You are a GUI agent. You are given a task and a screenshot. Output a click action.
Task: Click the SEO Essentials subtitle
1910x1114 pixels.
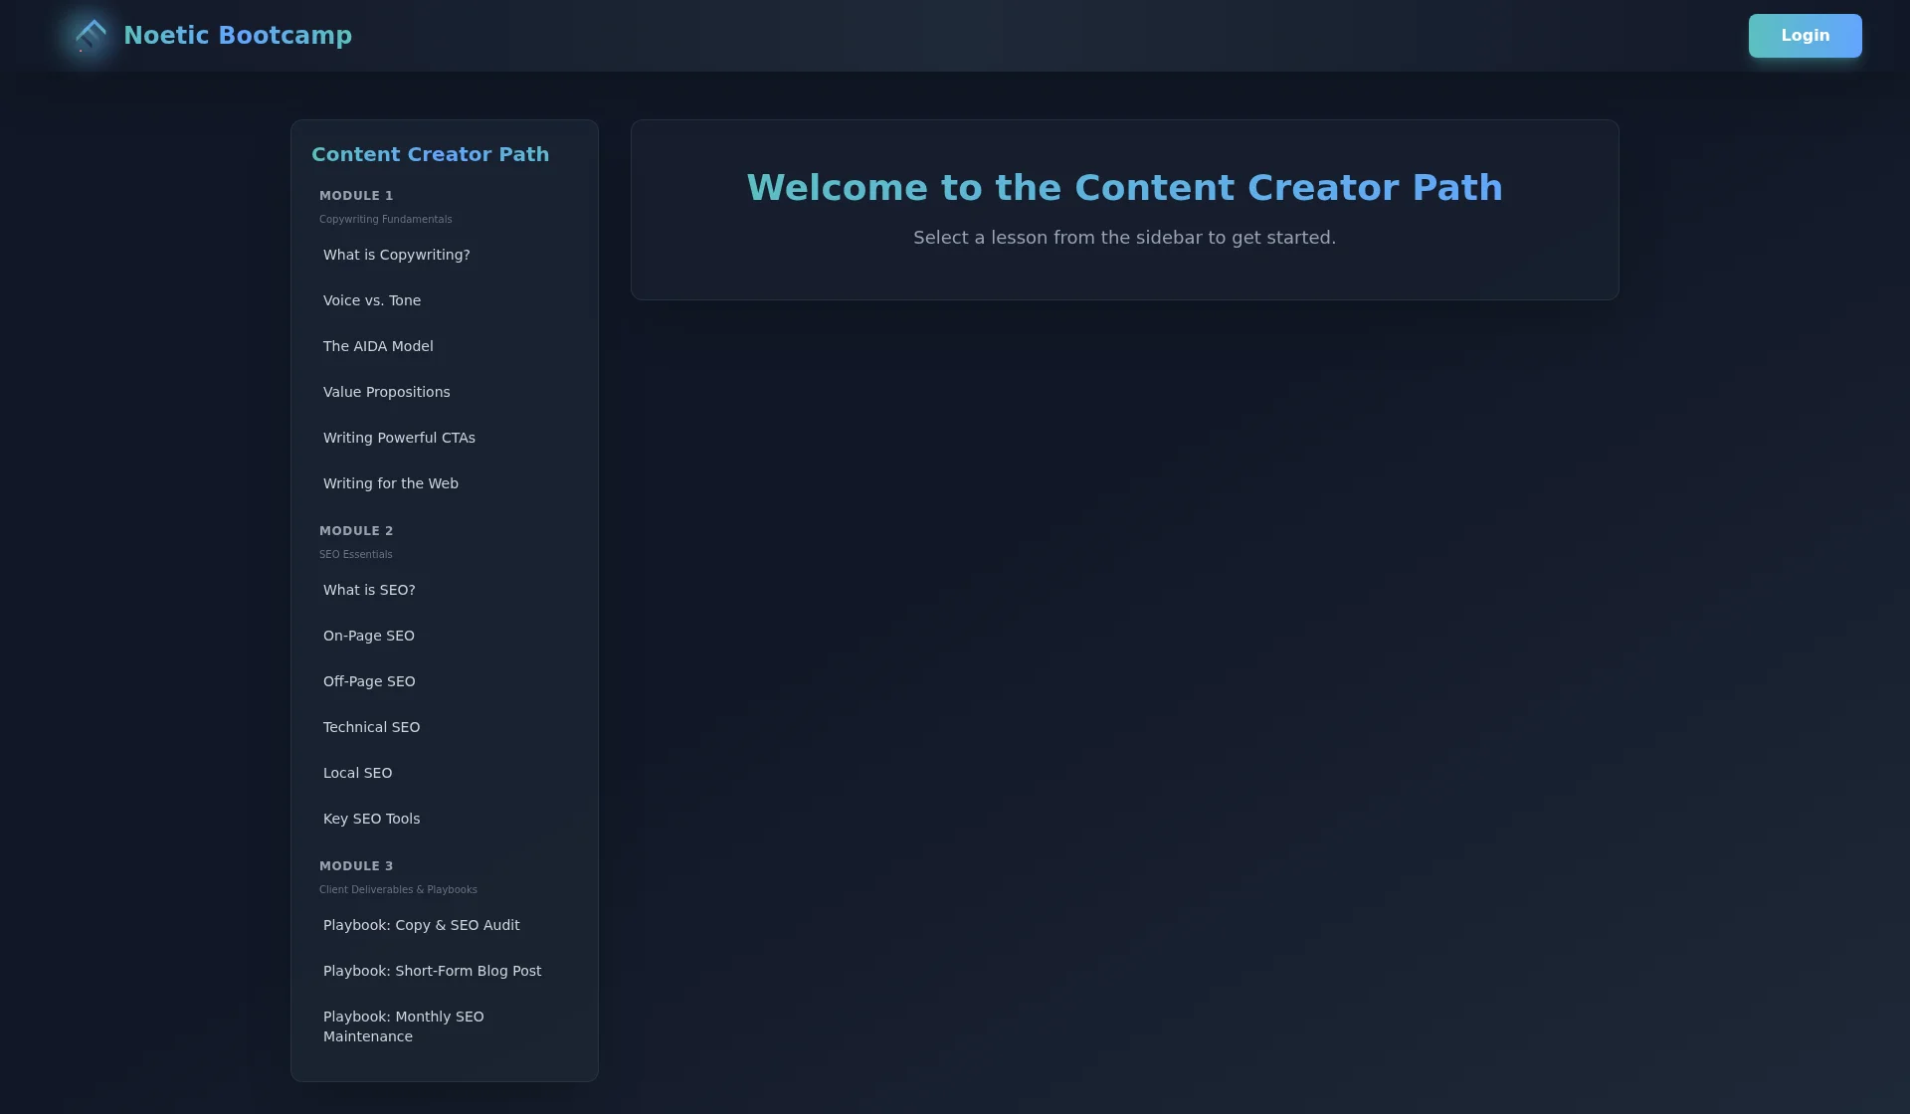(x=355, y=554)
